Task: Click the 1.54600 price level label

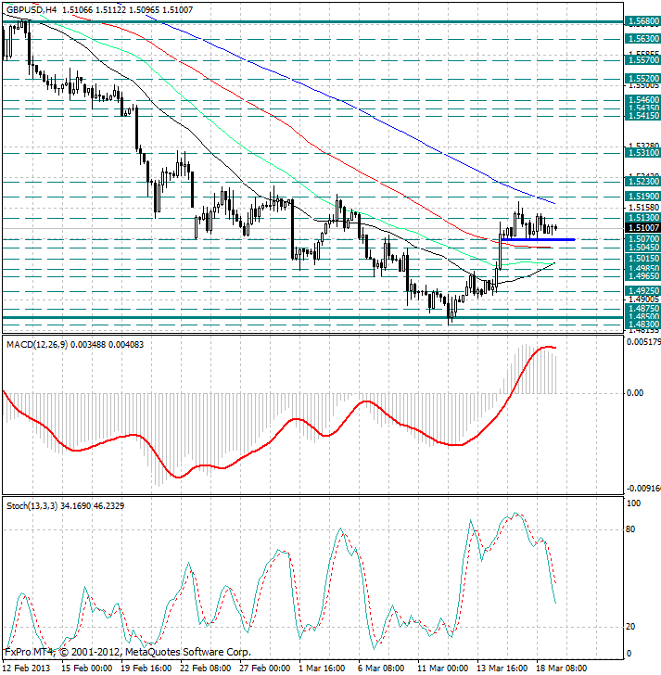Action: 643,100
